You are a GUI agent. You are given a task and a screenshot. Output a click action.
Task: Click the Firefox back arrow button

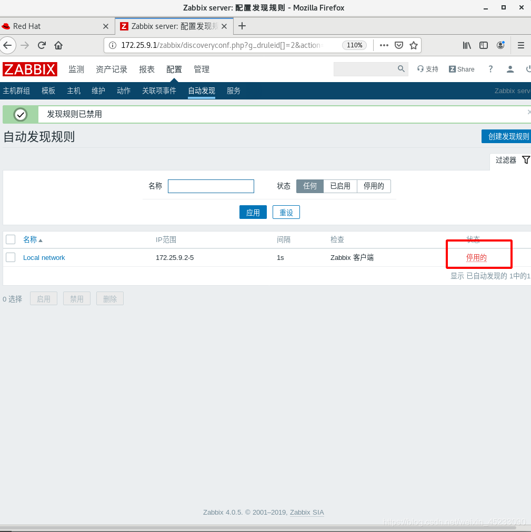pos(7,45)
